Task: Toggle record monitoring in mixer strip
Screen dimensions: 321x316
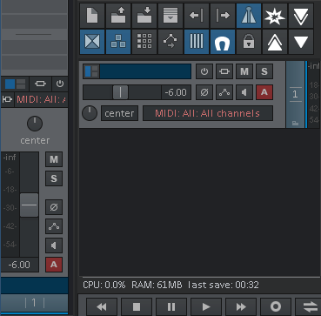Action: (54, 245)
